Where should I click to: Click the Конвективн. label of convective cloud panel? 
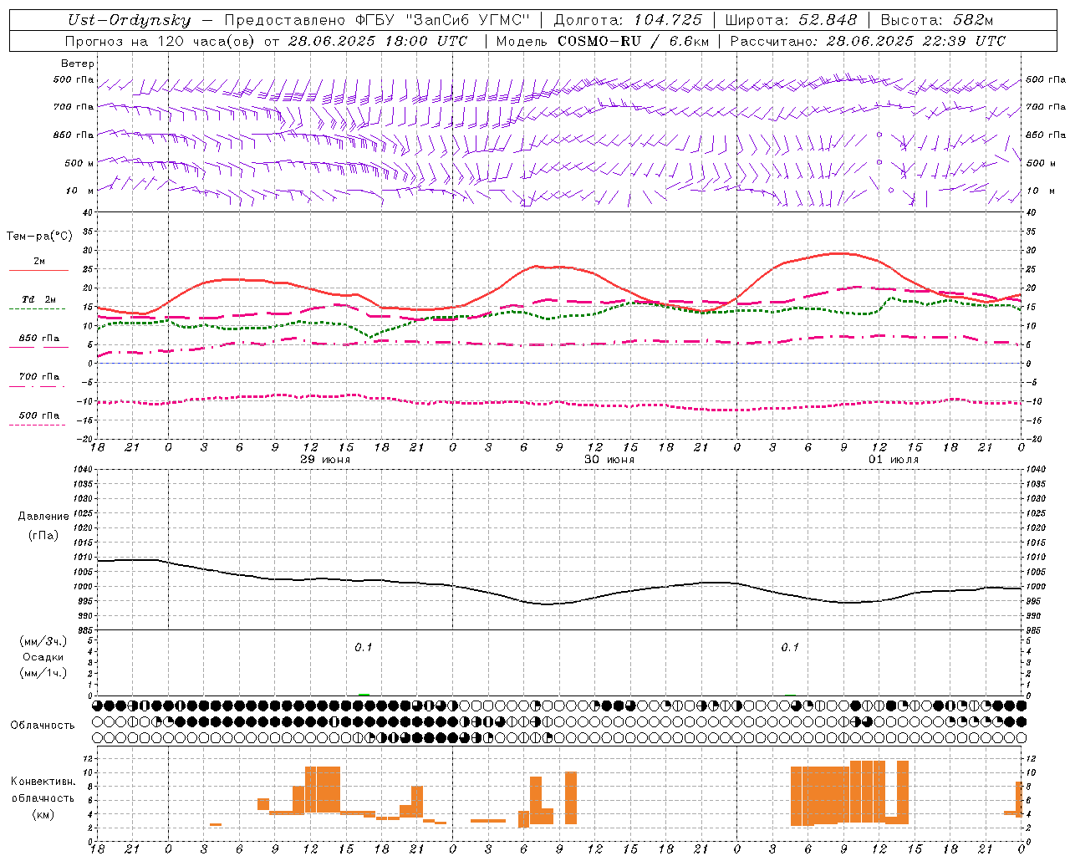point(43,782)
